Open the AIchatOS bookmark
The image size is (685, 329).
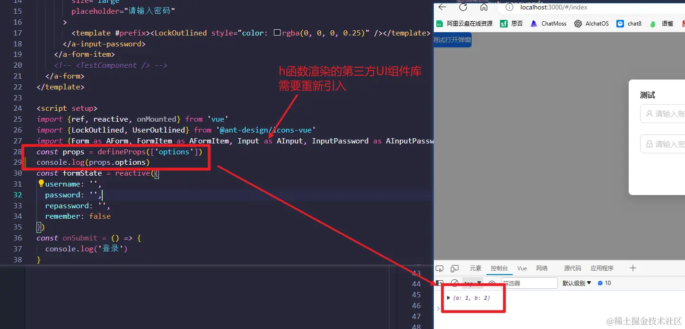pyautogui.click(x=591, y=24)
